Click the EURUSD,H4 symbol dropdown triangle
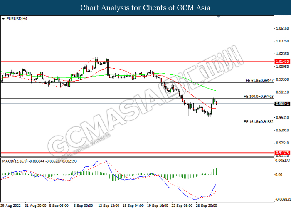 (3, 19)
